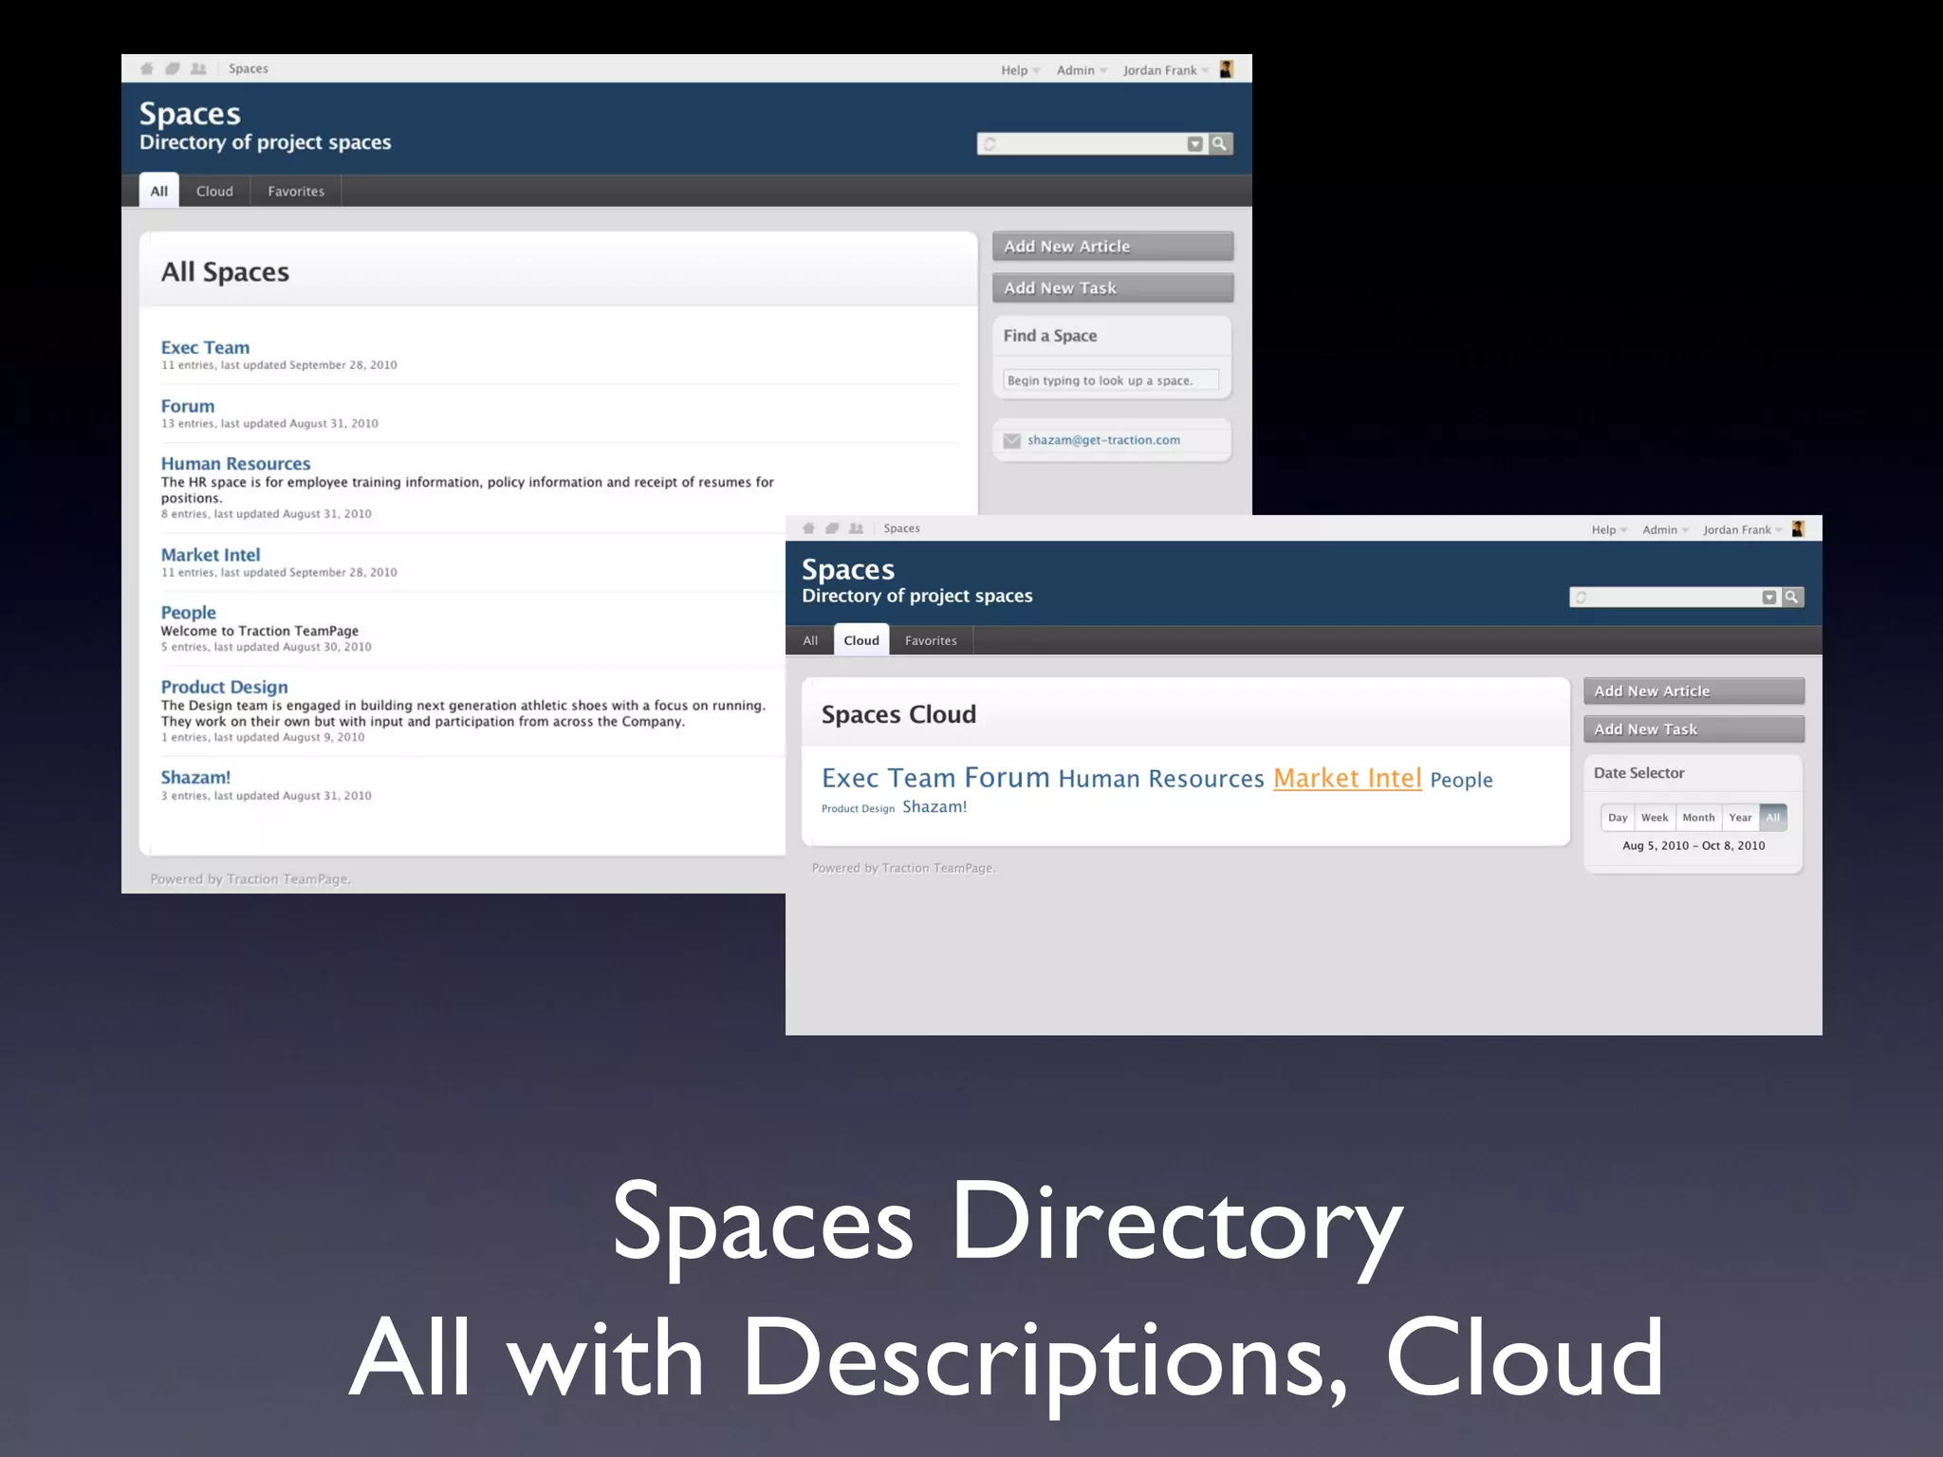1943x1457 pixels.
Task: Click small Product Design in Spaces Cloud
Action: [858, 809]
